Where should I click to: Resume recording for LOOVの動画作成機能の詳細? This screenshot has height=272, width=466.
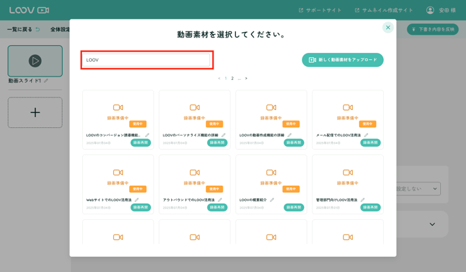[294, 143]
